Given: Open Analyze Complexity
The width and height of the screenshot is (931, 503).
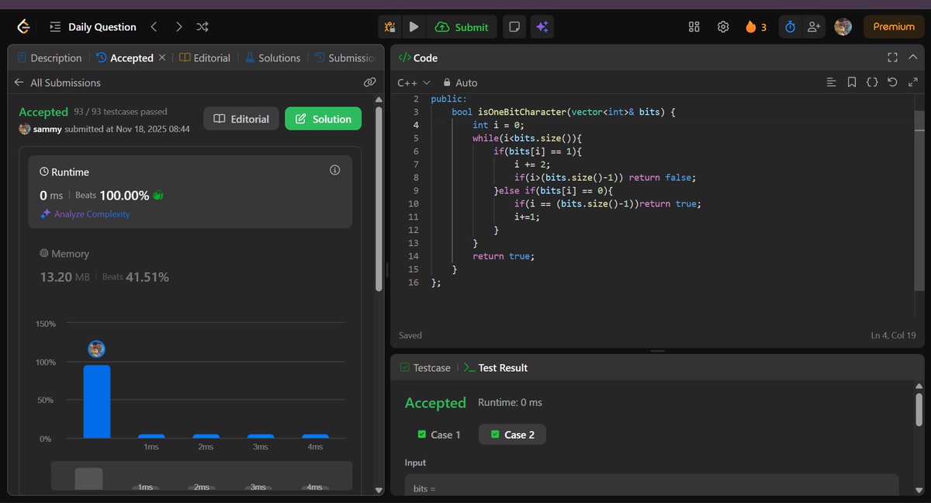Looking at the screenshot, I should (x=85, y=214).
